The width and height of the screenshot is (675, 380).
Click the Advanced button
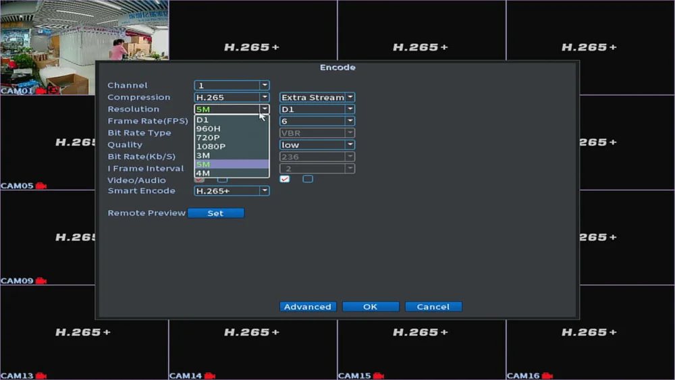(308, 306)
